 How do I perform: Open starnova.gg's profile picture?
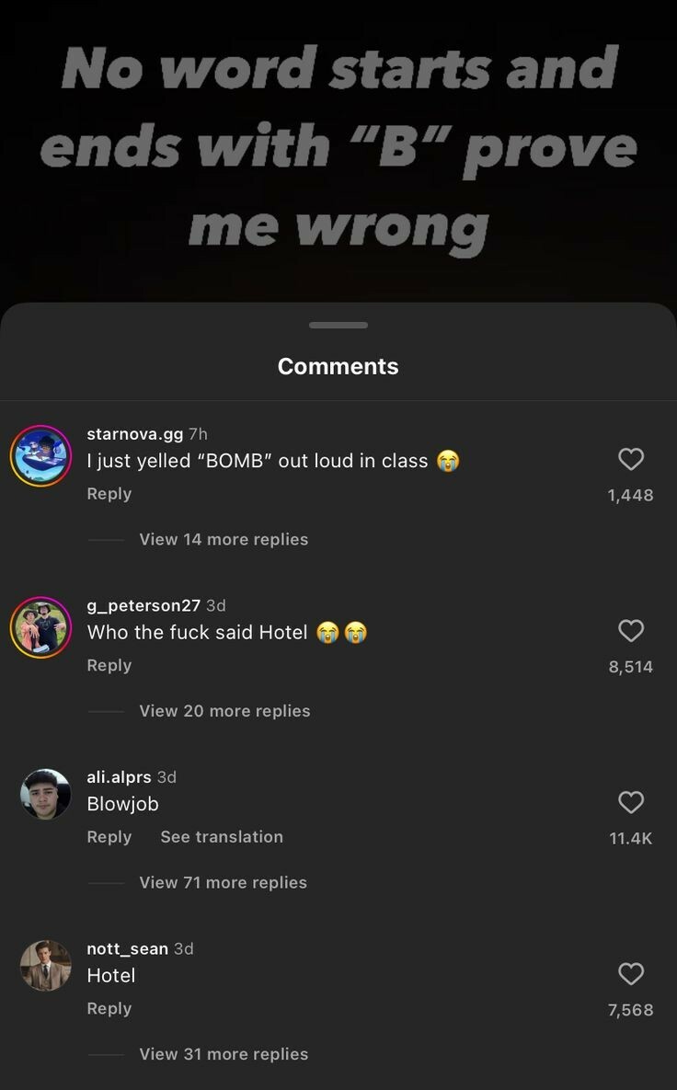(41, 456)
